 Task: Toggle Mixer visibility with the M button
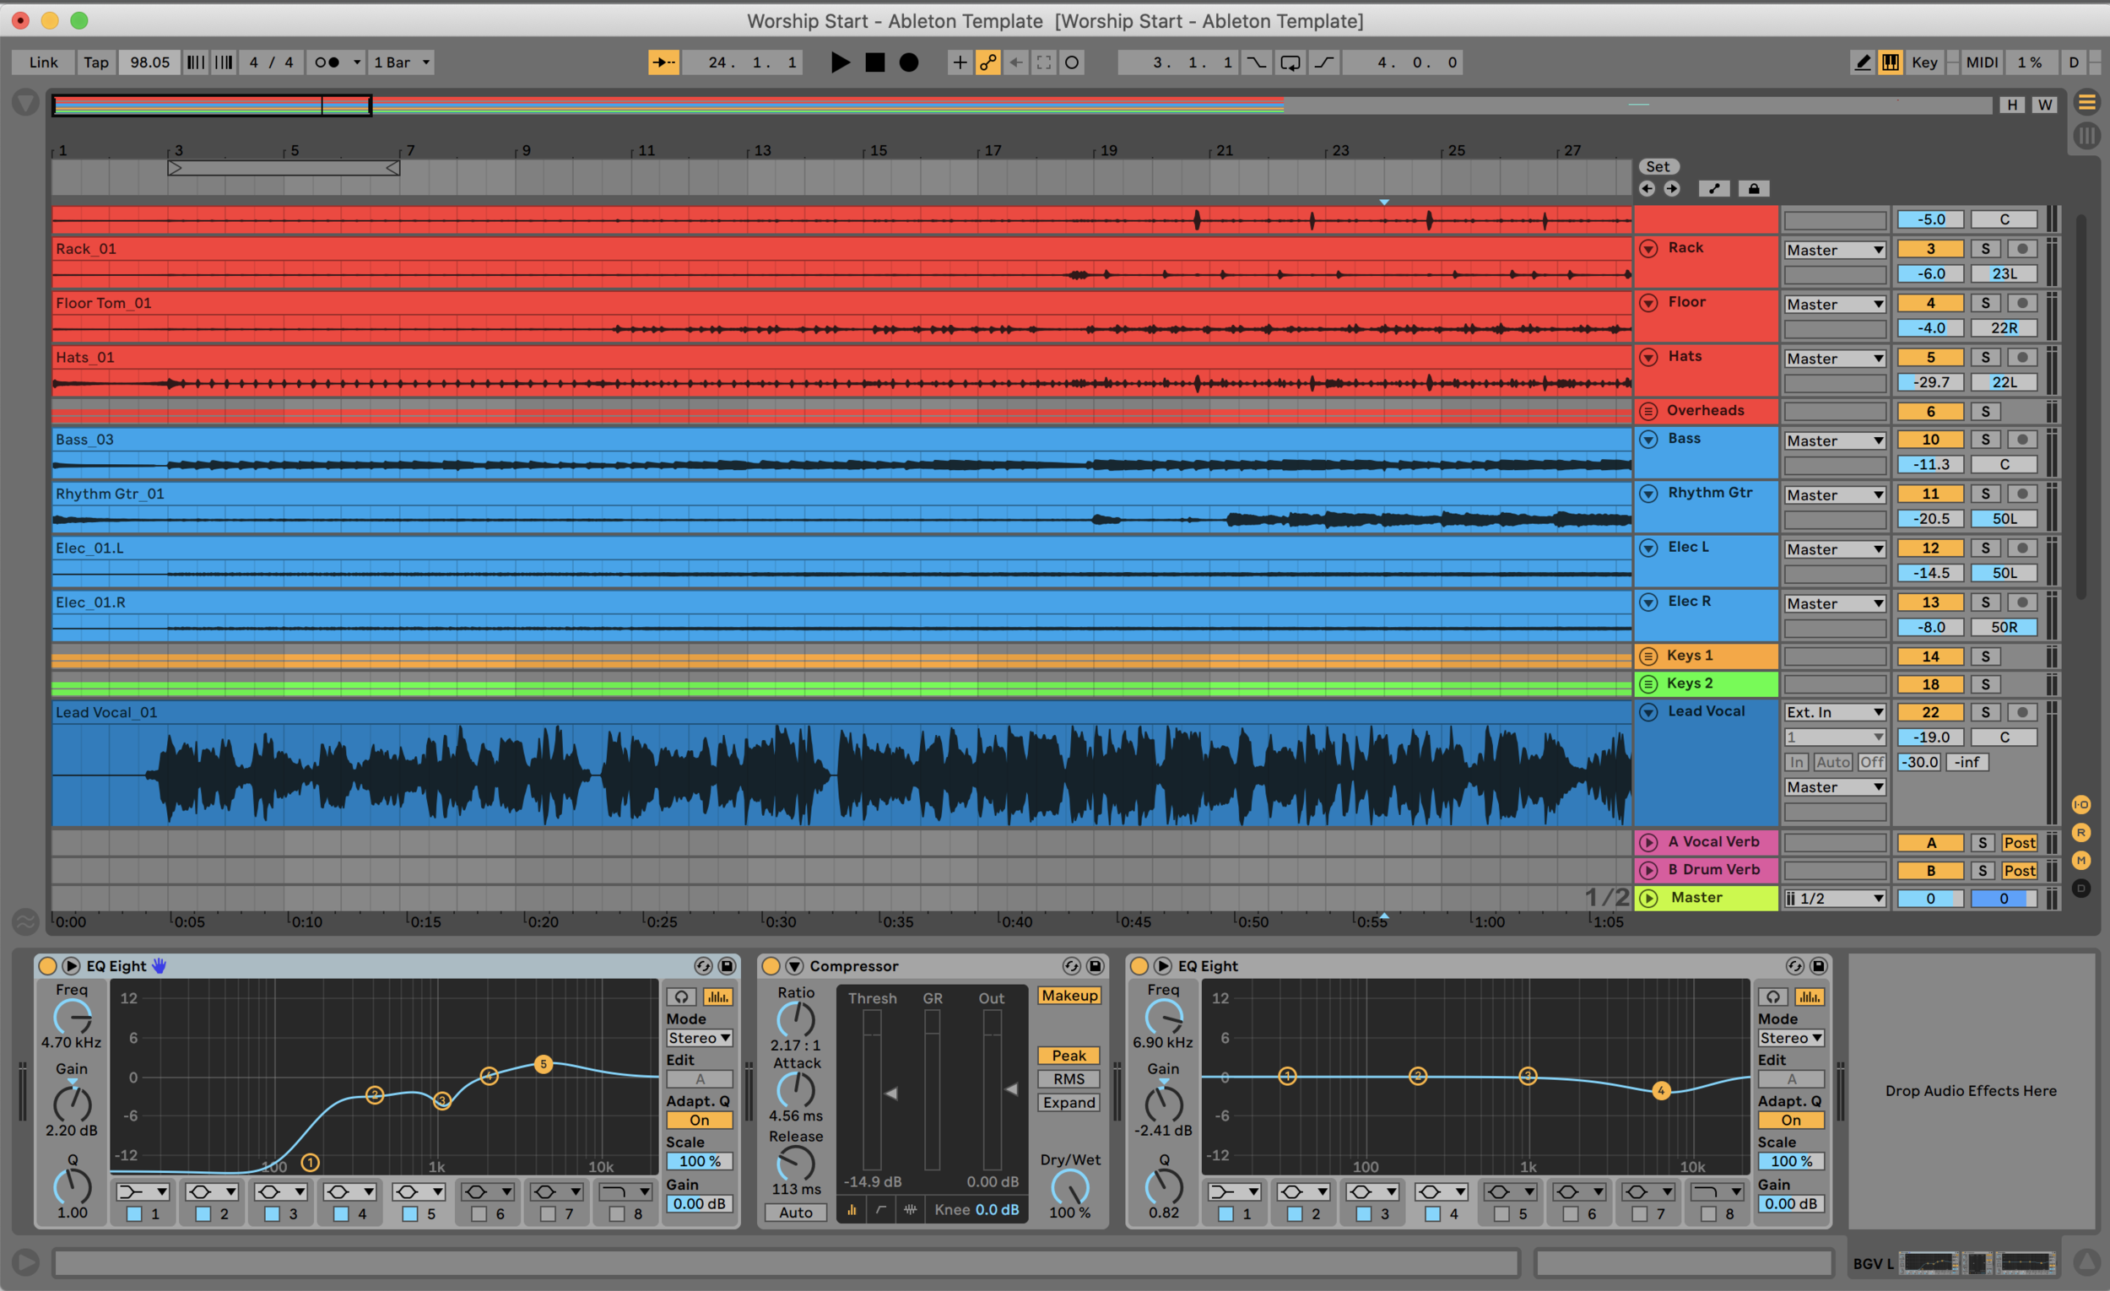[x=2081, y=861]
